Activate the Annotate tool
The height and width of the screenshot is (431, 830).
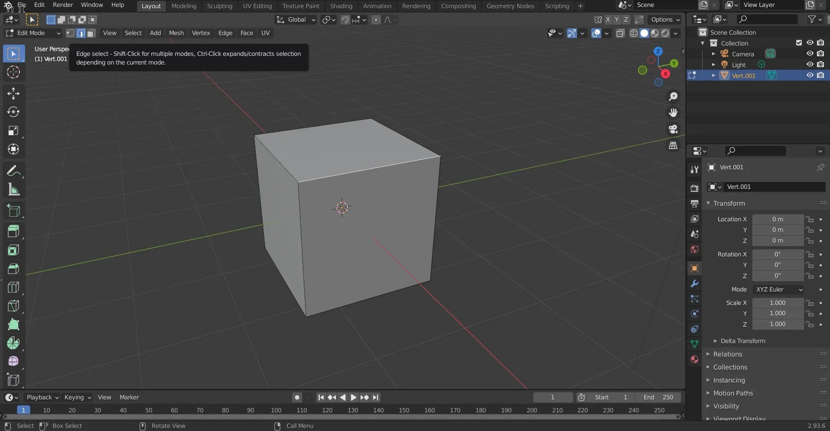13,170
